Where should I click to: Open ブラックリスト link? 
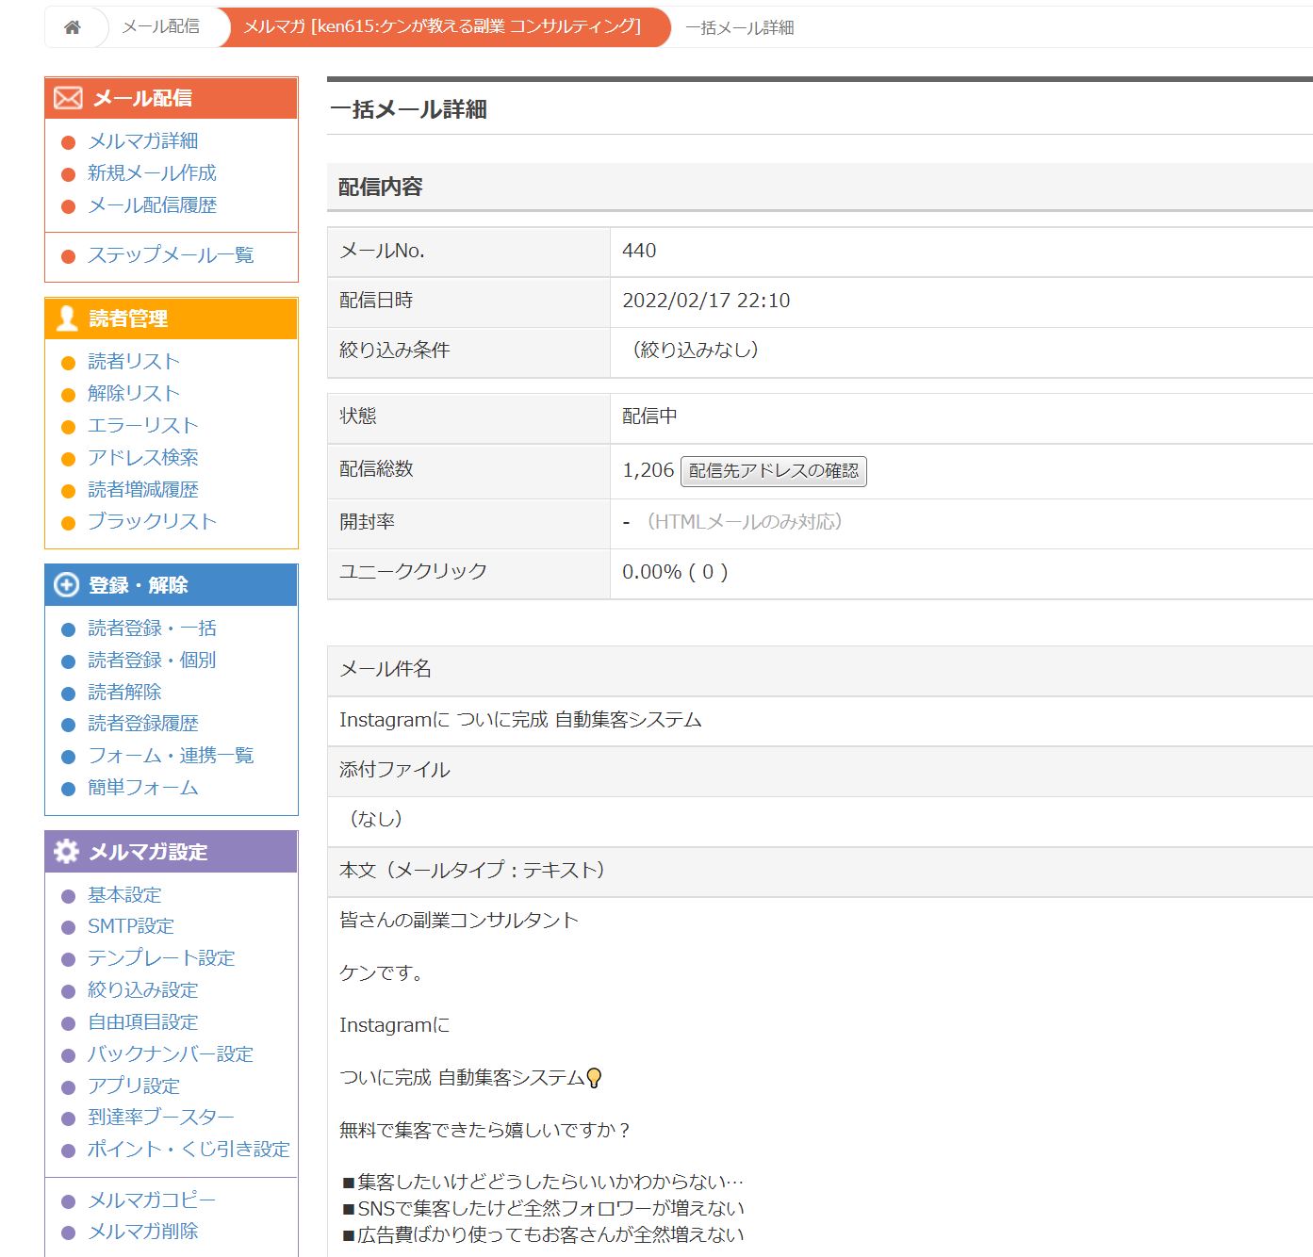[152, 522]
